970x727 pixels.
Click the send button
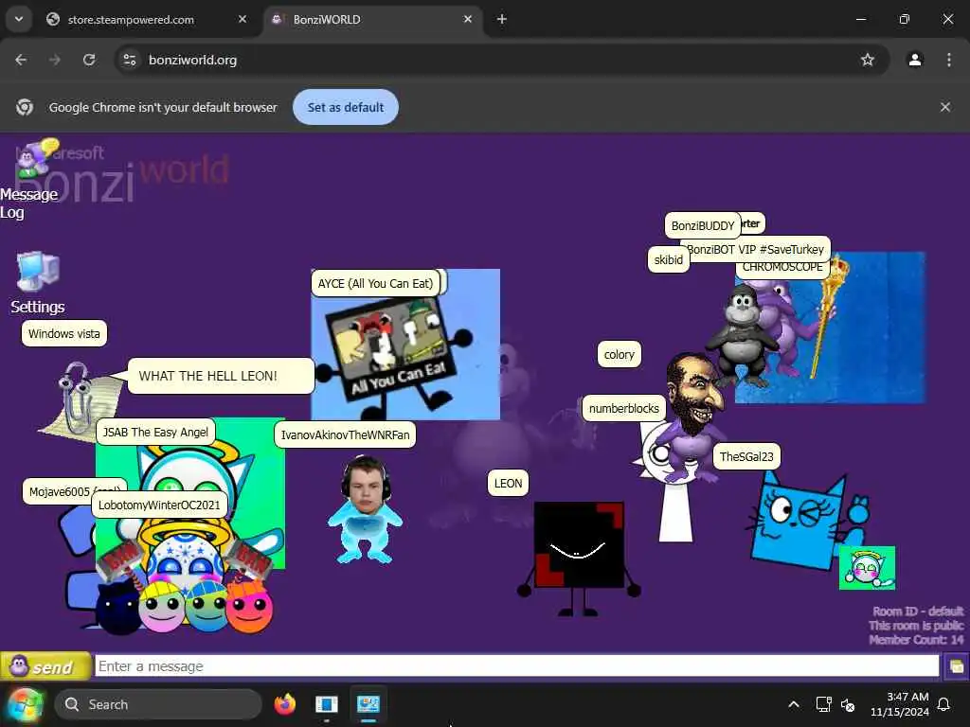(45, 667)
